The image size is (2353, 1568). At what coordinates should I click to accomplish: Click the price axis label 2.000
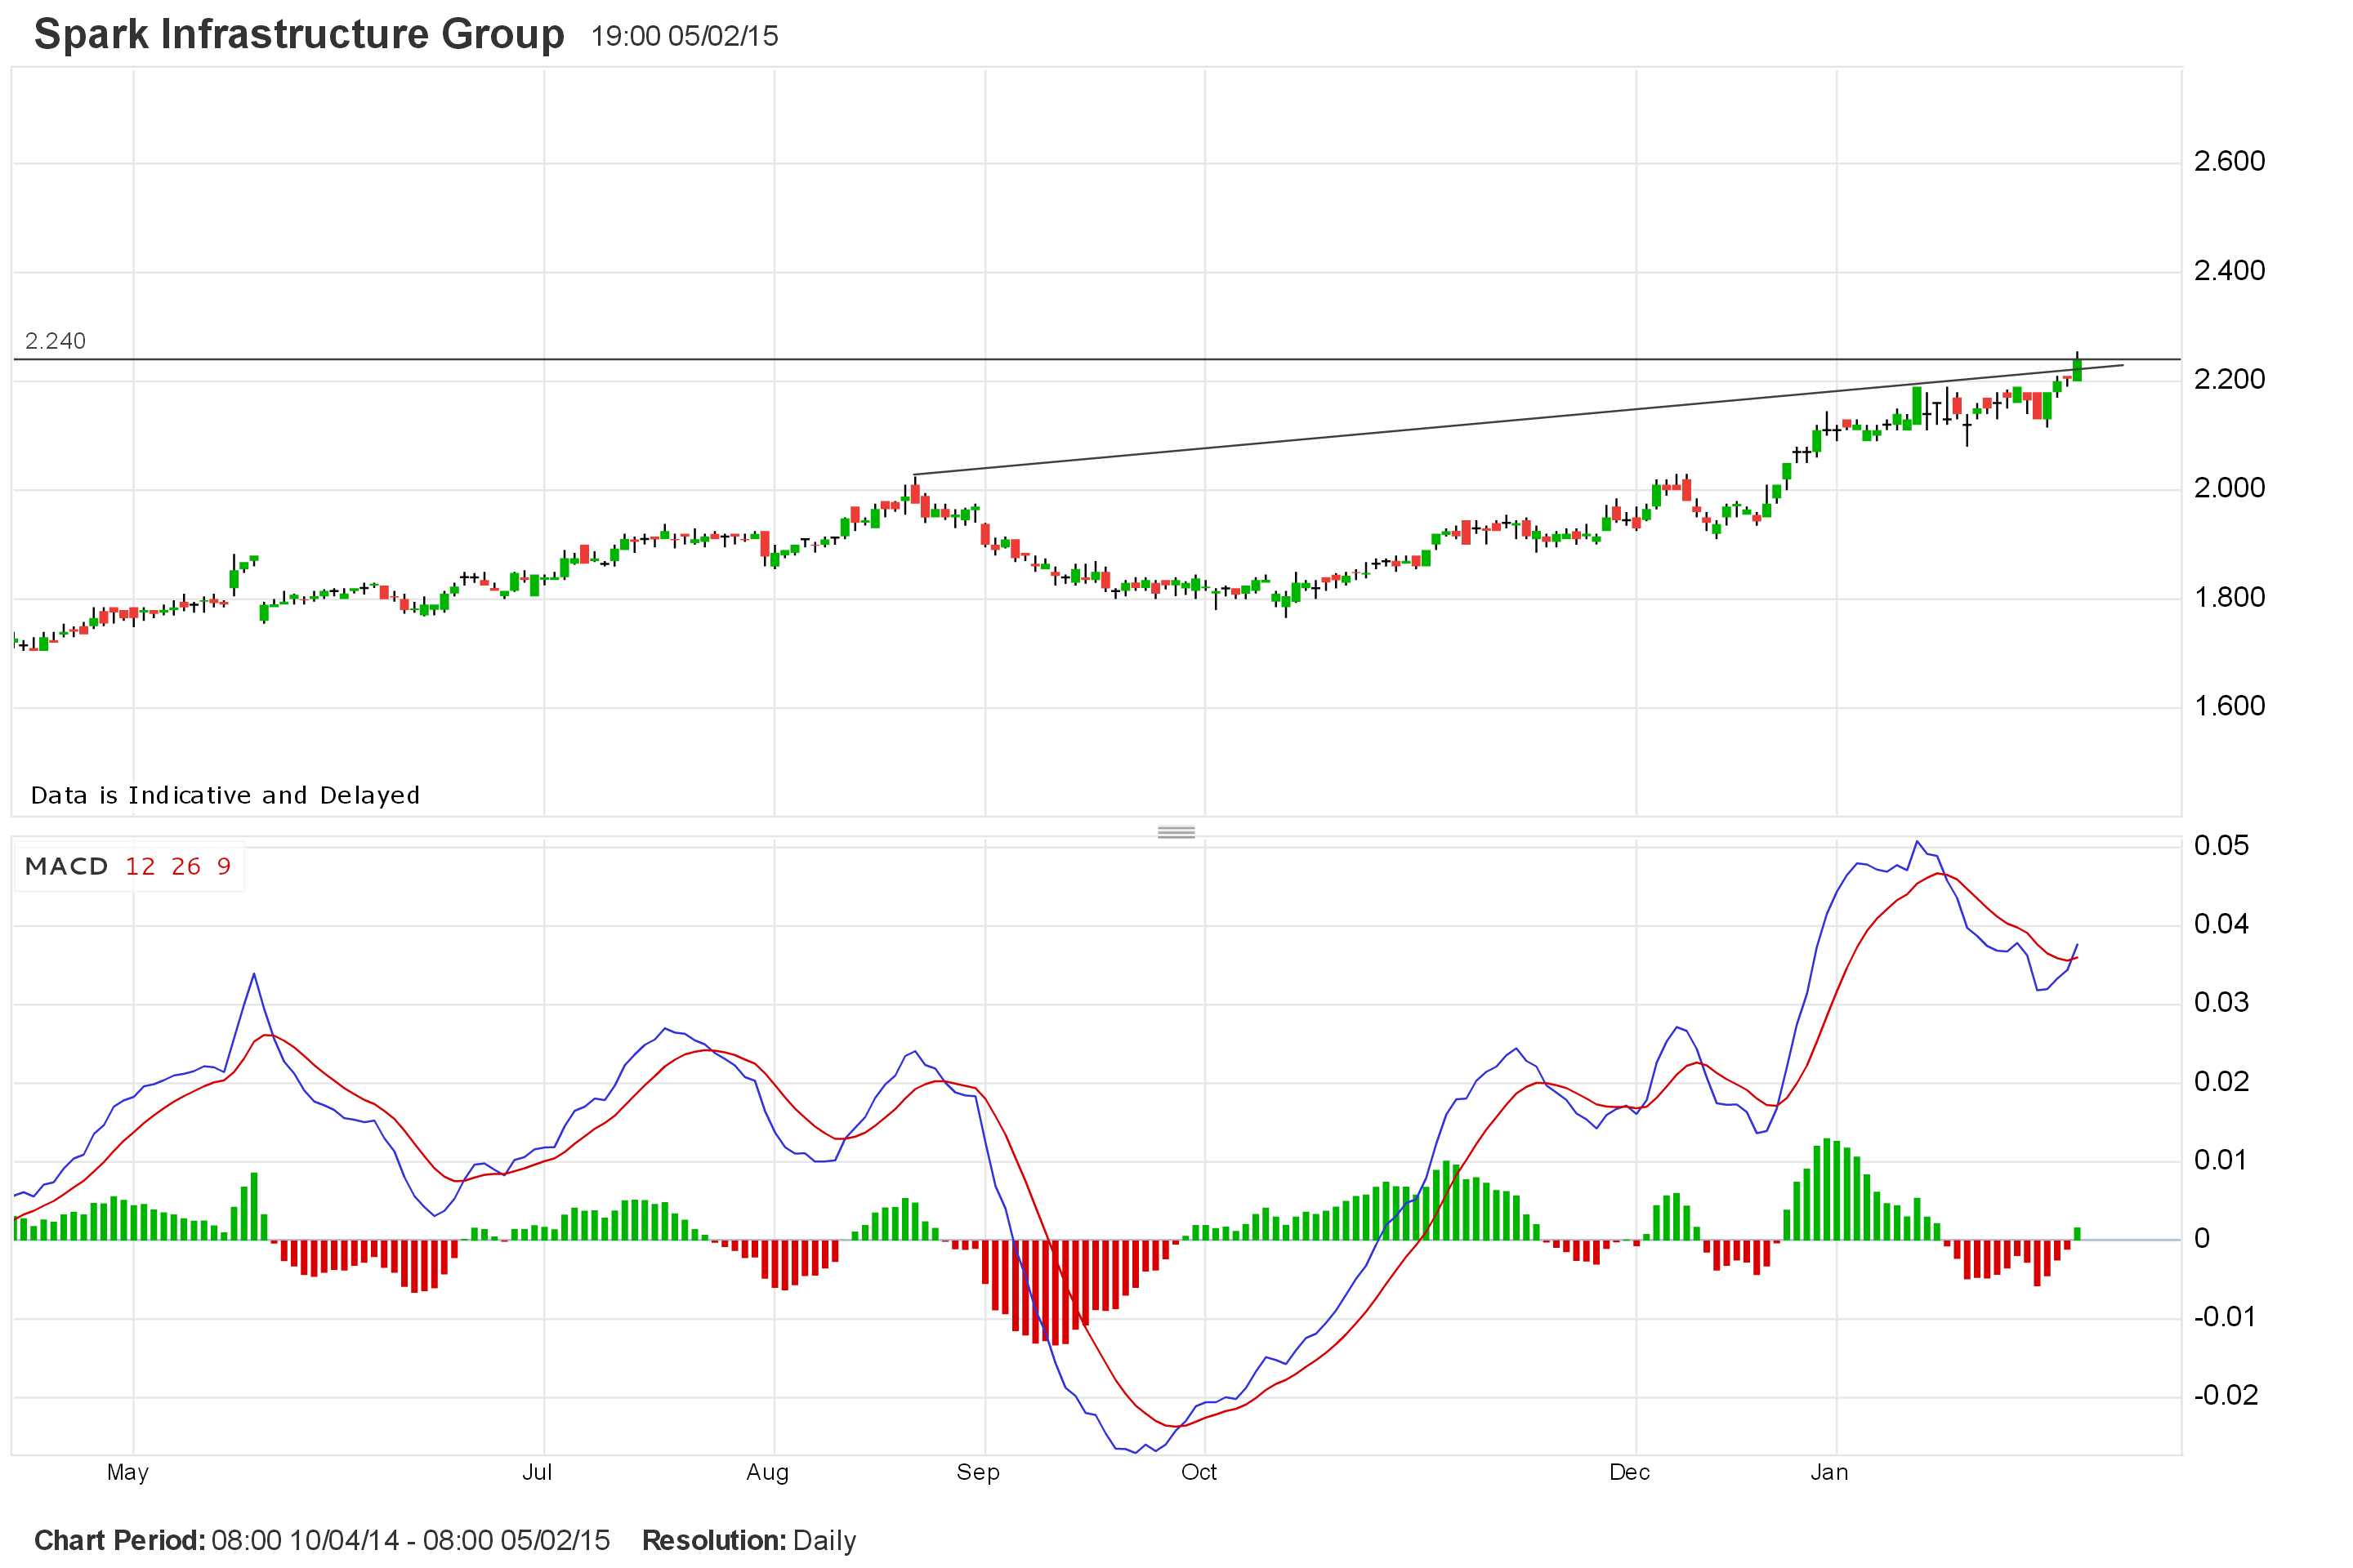2229,488
